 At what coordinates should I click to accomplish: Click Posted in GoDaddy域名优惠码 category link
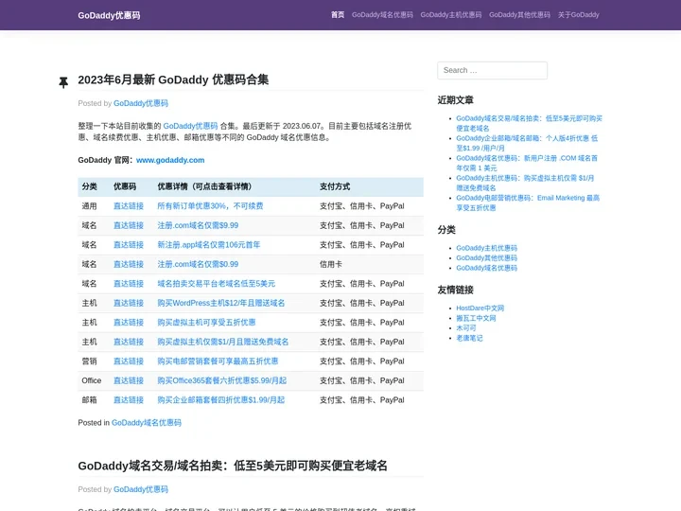[147, 423]
